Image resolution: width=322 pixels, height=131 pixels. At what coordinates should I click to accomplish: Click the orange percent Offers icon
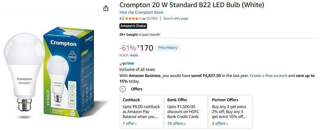[123, 89]
